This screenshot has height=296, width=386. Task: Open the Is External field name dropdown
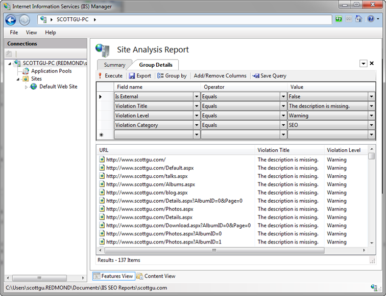point(197,96)
